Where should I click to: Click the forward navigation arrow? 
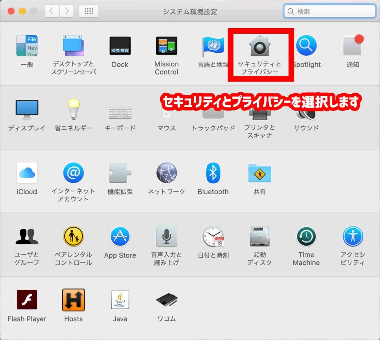point(66,11)
